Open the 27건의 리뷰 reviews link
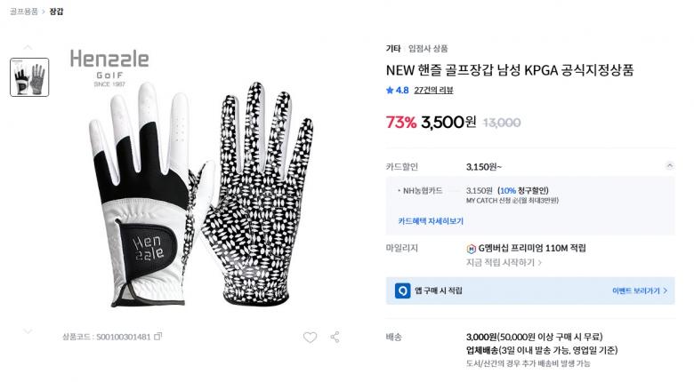 click(x=433, y=90)
